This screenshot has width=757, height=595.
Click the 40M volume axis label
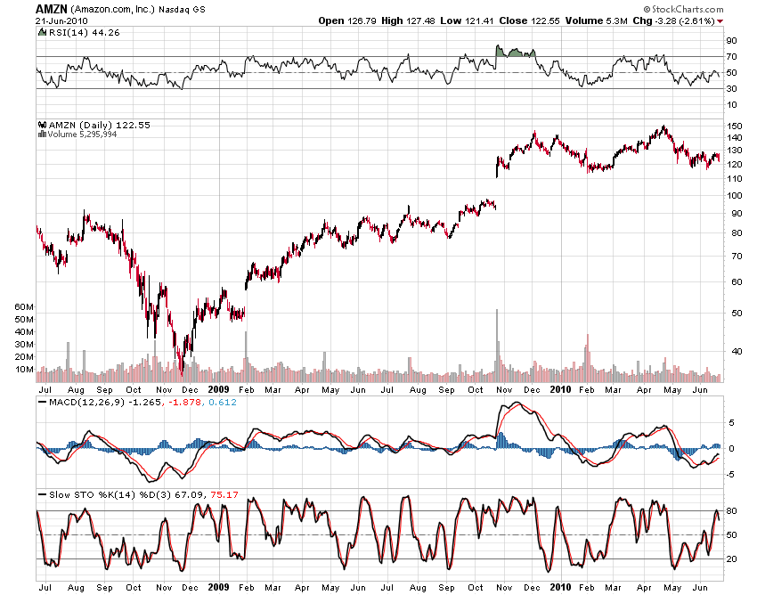24,331
